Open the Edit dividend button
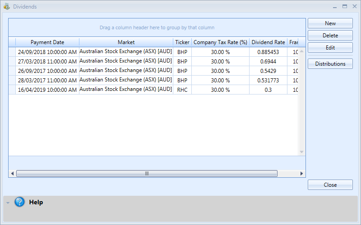The width and height of the screenshot is (361, 225). click(330, 48)
